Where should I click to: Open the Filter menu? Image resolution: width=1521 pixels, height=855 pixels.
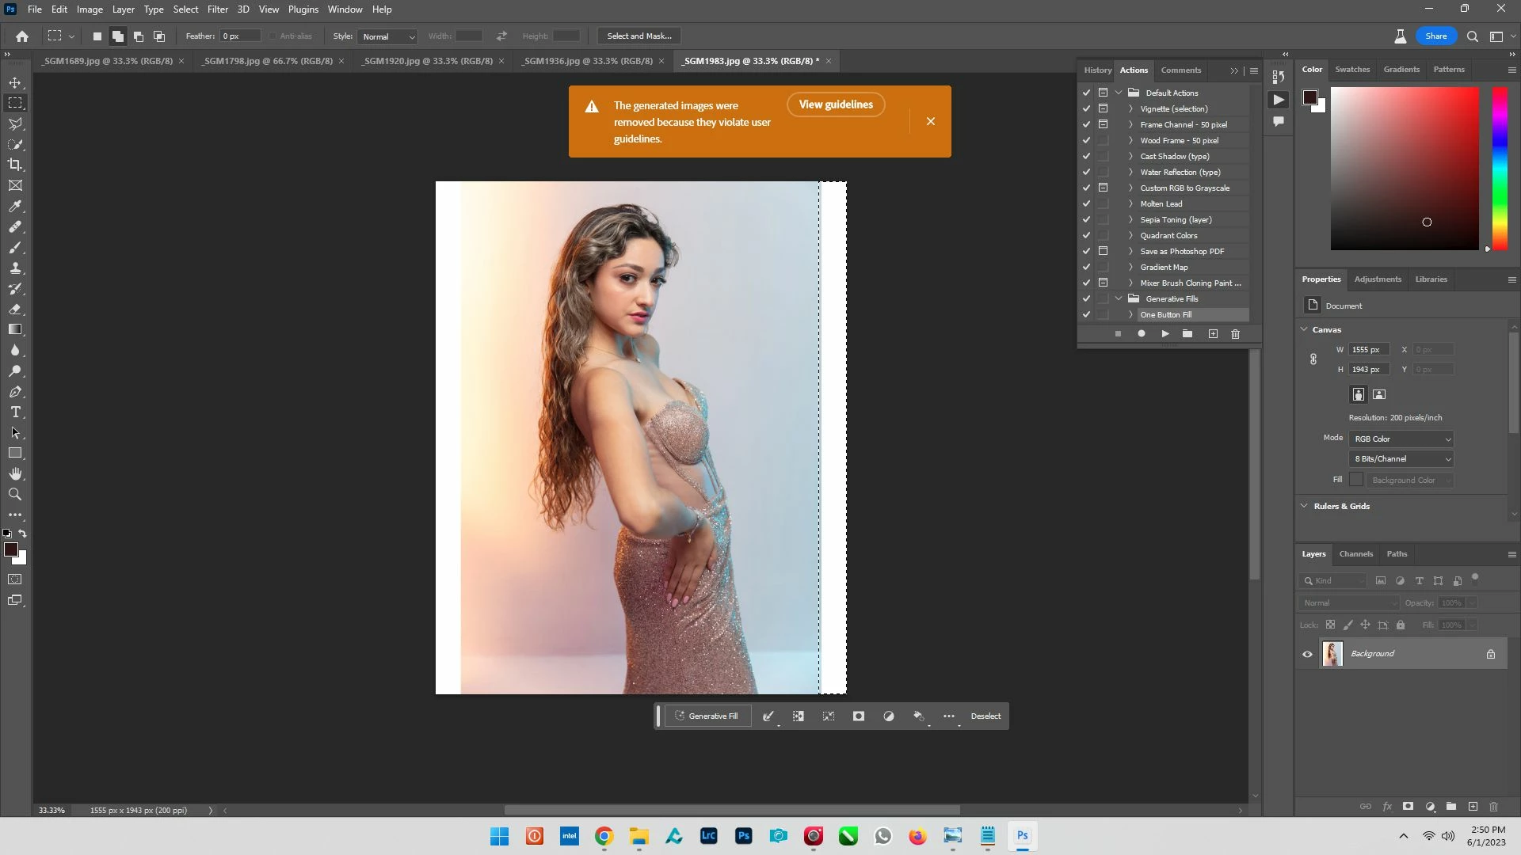(x=217, y=9)
